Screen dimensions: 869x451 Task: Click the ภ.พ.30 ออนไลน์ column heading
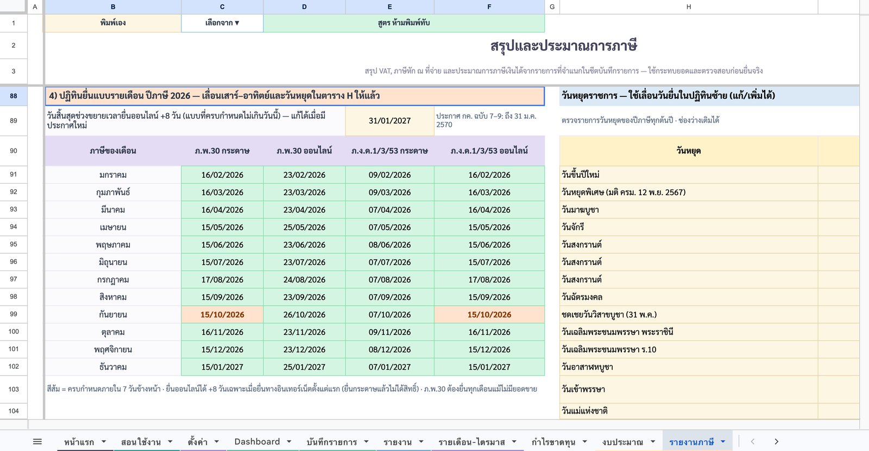coord(304,151)
